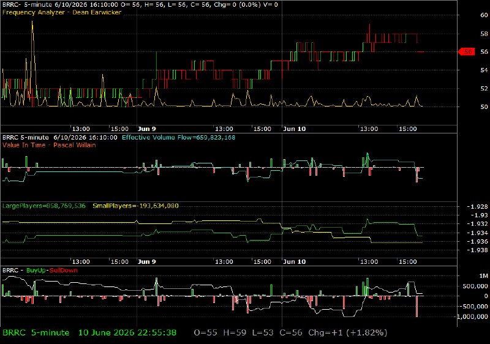
Task: Click the 500,000 volume axis label
Action: click(x=475, y=286)
